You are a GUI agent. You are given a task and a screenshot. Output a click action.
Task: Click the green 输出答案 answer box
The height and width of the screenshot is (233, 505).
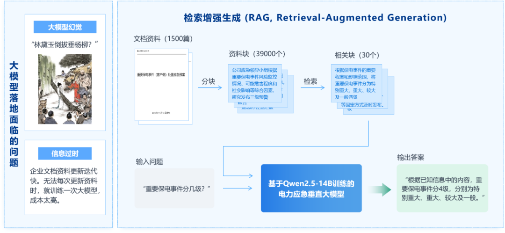[442, 188]
